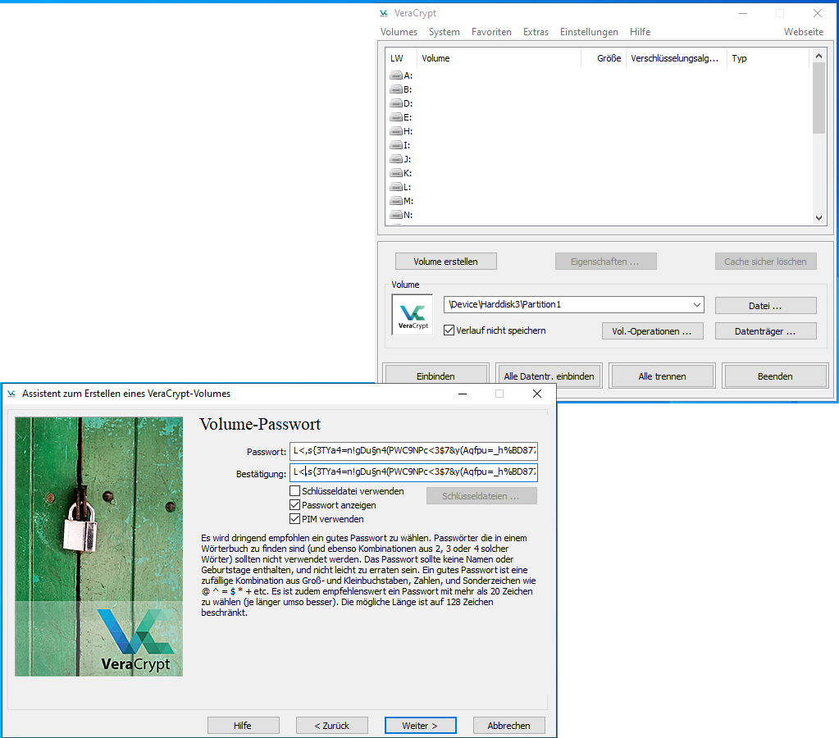Viewport: 839px width, 738px height.
Task: Open the volume path dropdown arrow
Action: point(696,304)
